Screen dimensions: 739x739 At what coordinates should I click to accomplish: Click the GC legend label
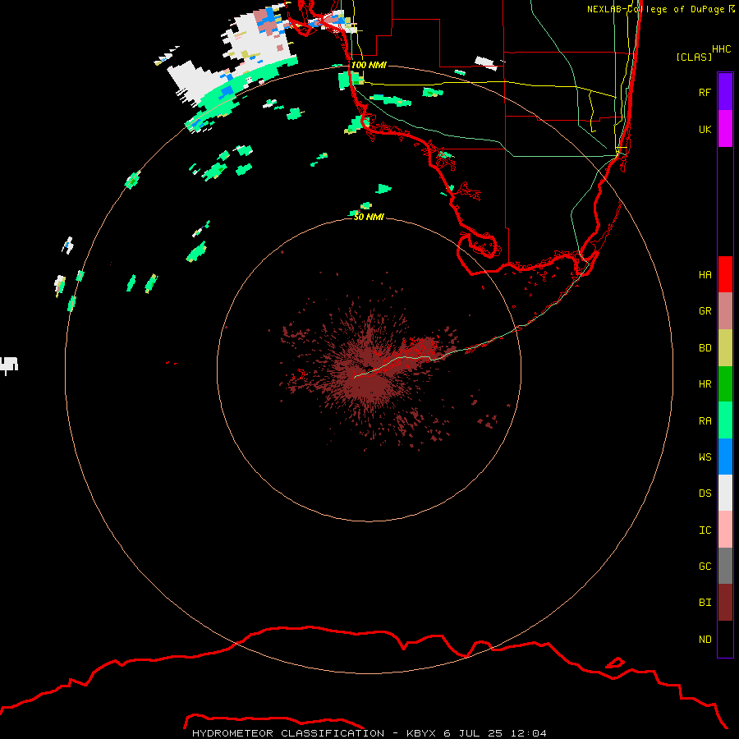[705, 566]
